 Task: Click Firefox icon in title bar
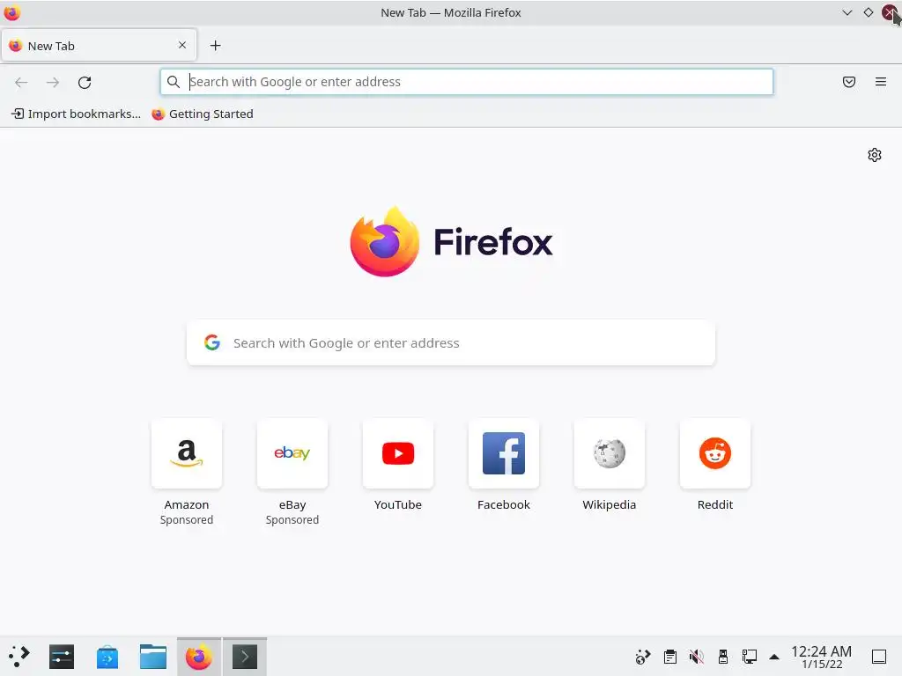pos(12,12)
